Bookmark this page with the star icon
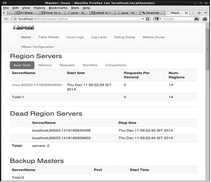This screenshot has height=182, width=211. [139, 19]
